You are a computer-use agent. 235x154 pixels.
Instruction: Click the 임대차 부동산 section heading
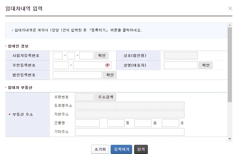coord(20,88)
